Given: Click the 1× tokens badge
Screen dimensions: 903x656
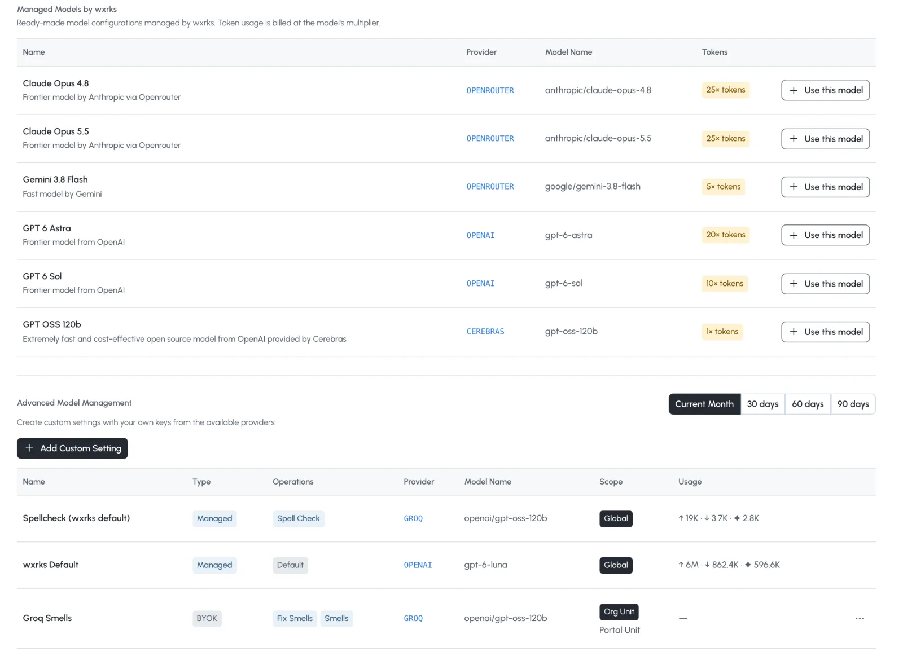Looking at the screenshot, I should [722, 332].
